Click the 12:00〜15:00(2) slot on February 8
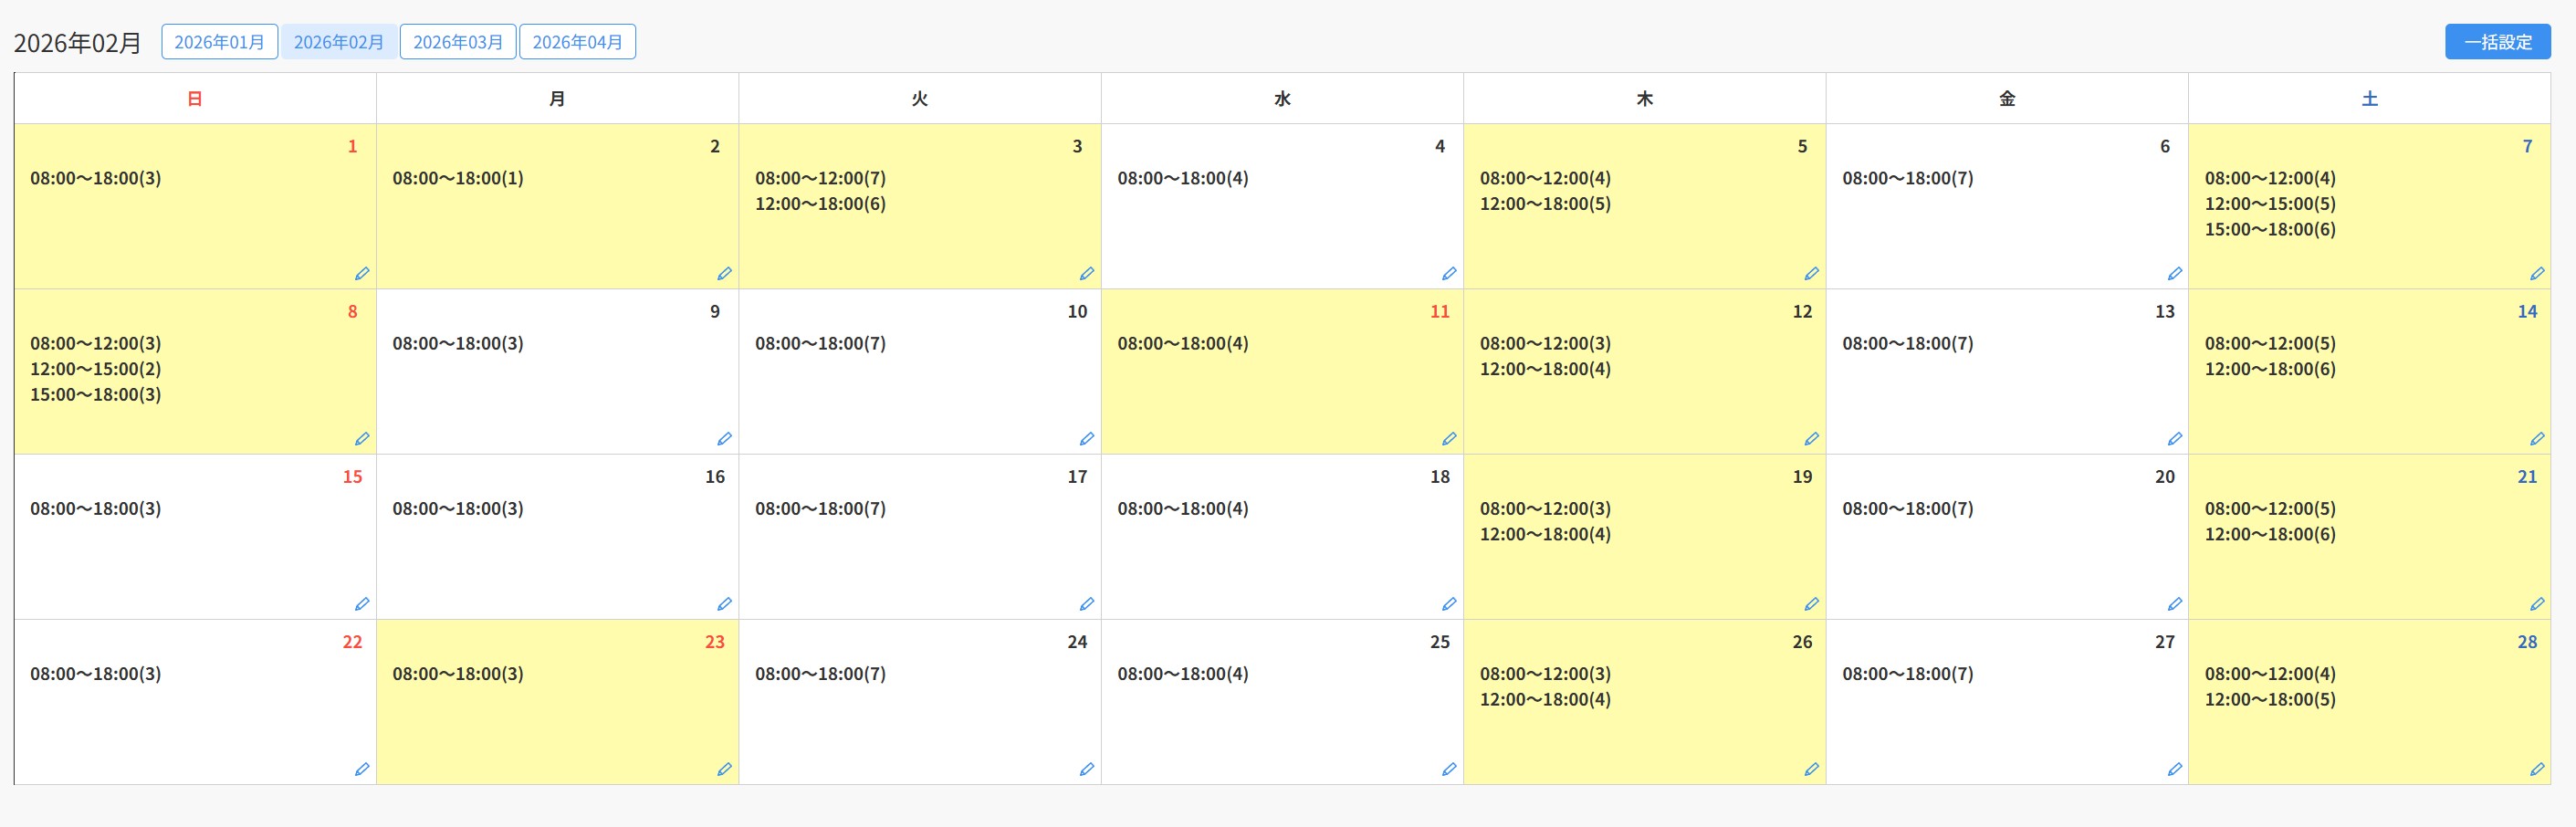This screenshot has width=2576, height=827. point(95,369)
